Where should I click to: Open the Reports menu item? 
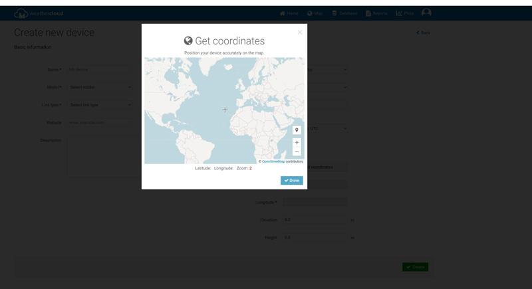coord(376,13)
